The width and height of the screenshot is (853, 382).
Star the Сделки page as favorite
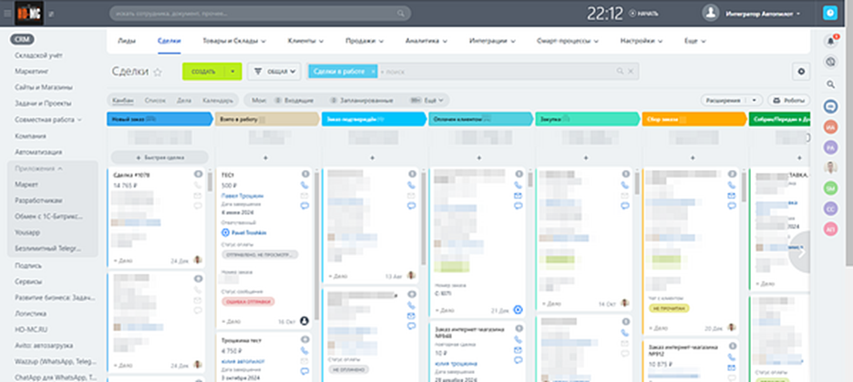[158, 72]
